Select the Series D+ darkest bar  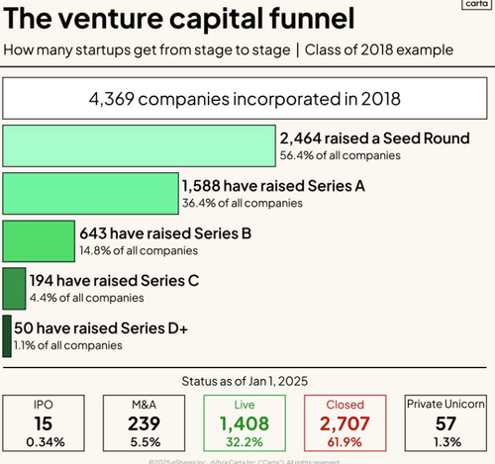click(x=7, y=336)
